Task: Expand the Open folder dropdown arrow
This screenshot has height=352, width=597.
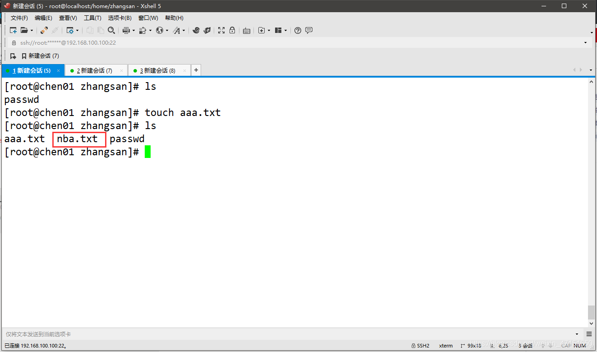Action: click(32, 31)
